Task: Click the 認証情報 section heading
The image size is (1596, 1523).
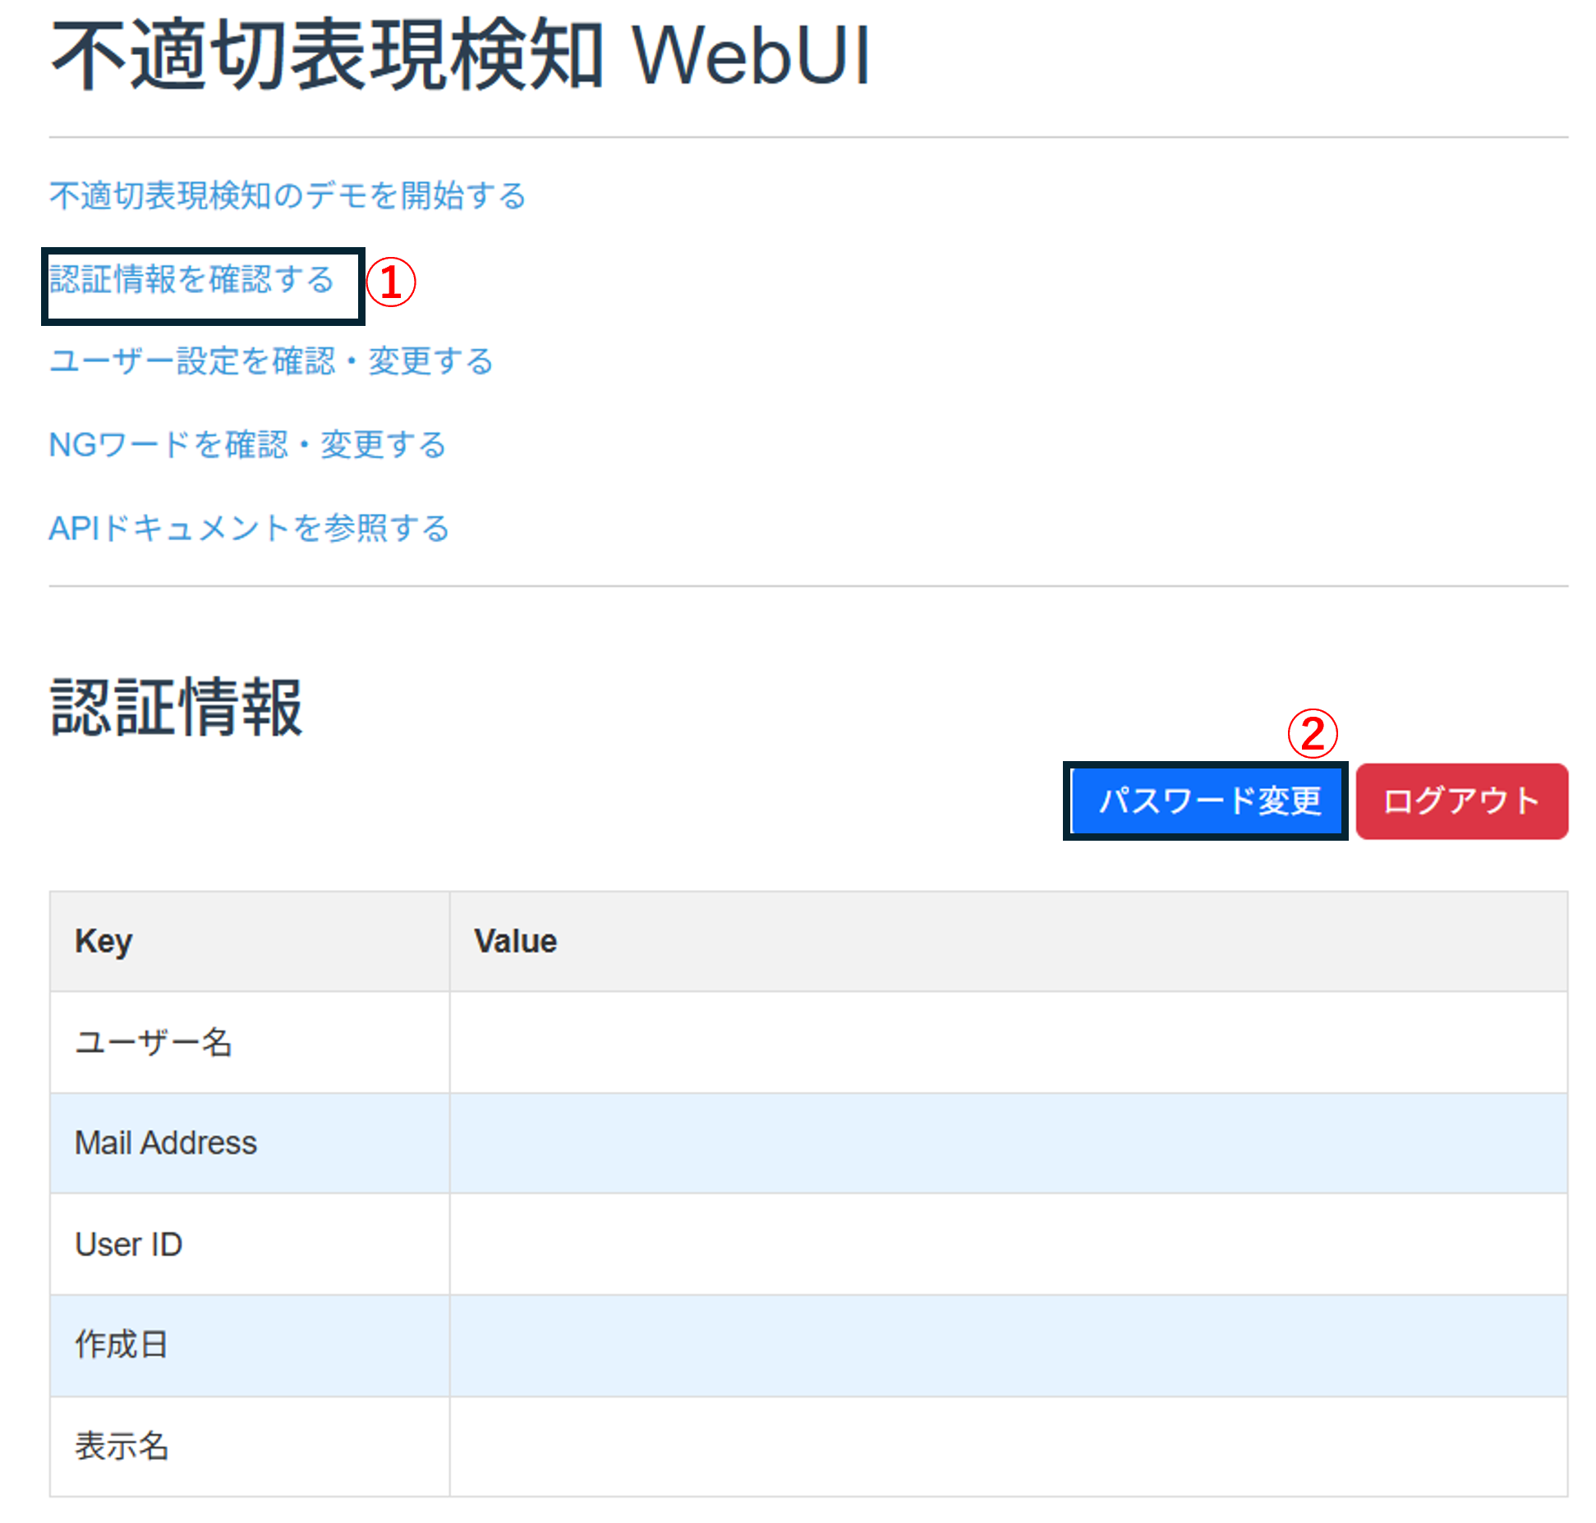Action: point(177,708)
